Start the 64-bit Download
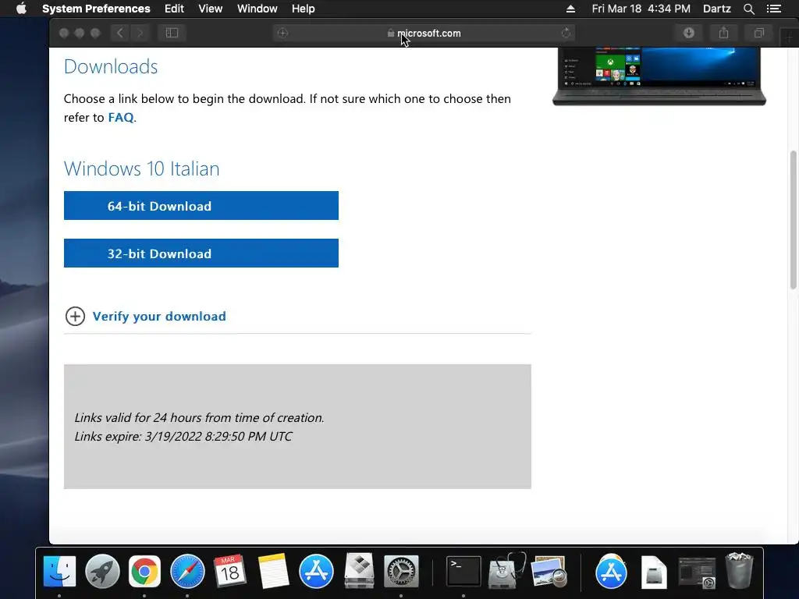Screen dimensions: 799x599 [201, 206]
